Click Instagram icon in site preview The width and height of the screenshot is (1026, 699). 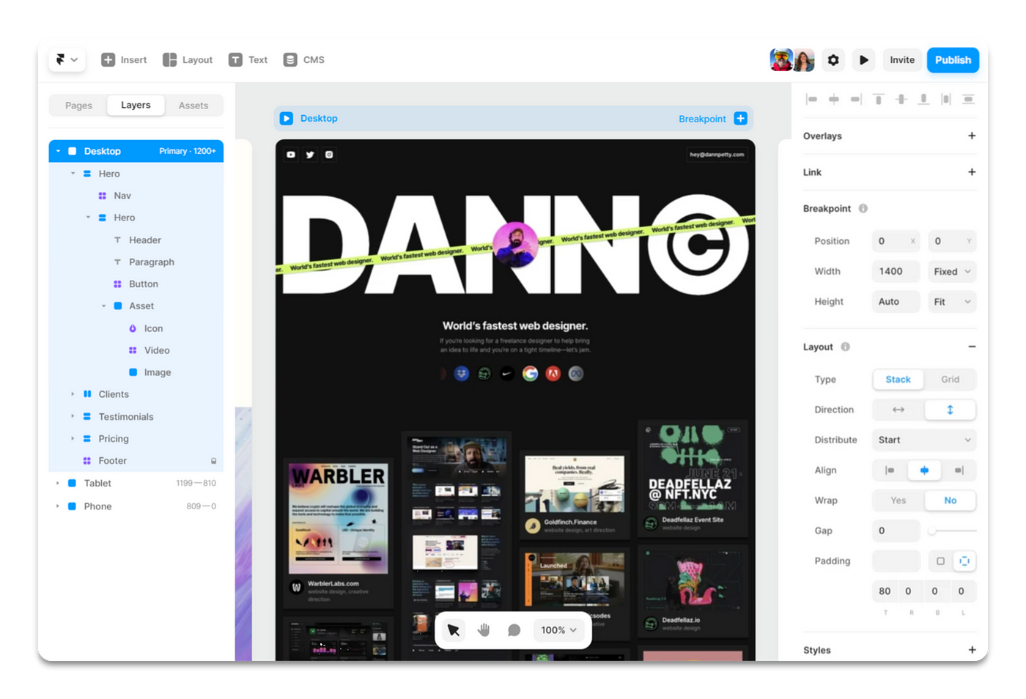pos(329,155)
